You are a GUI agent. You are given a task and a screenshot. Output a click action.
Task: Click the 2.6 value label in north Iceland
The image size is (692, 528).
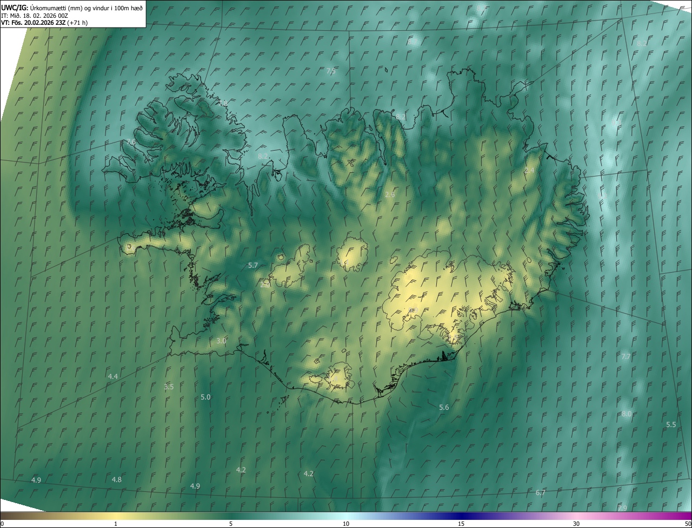coord(390,194)
